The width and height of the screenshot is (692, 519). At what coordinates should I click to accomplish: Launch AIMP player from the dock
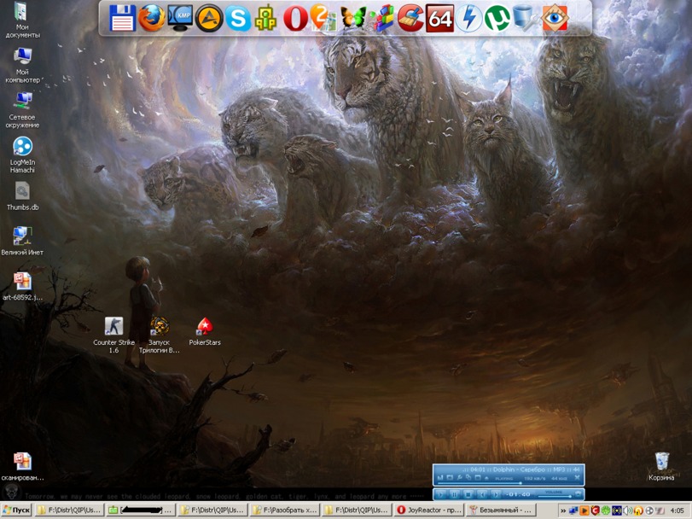(x=209, y=18)
